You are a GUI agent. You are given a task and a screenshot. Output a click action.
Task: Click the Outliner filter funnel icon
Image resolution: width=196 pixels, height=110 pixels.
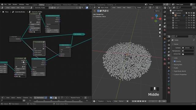[x=195, y=8]
